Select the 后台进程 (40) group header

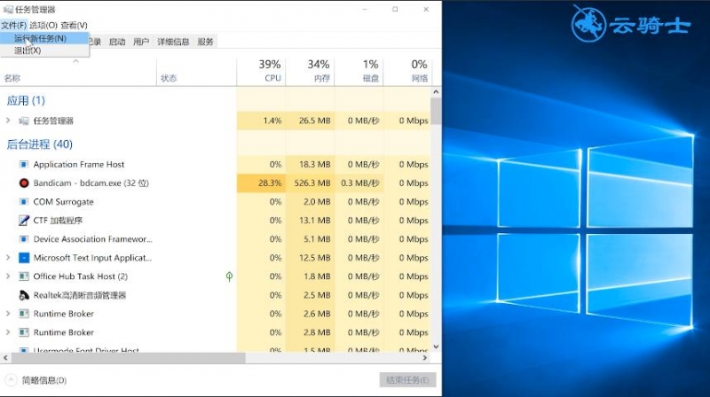point(39,144)
